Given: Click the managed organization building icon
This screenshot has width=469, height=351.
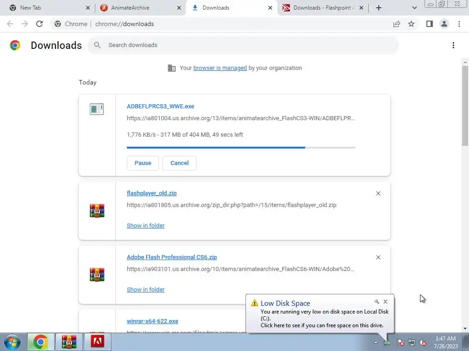Looking at the screenshot, I should (x=172, y=68).
